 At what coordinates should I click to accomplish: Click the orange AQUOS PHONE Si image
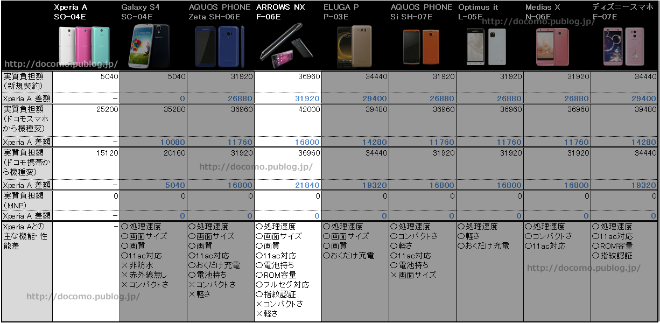[421, 47]
